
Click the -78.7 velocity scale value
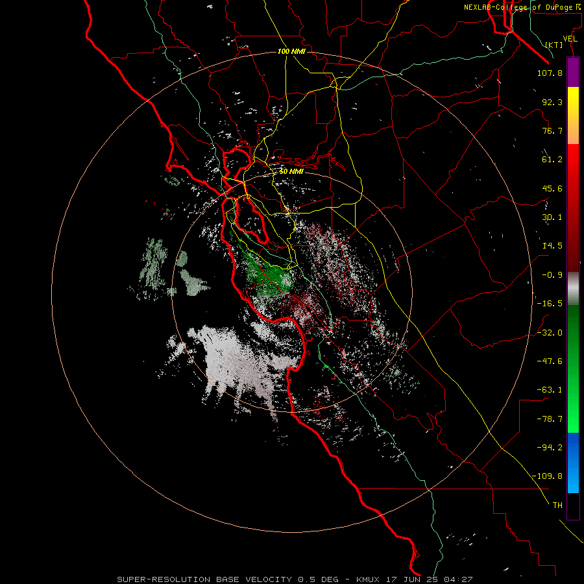click(550, 419)
